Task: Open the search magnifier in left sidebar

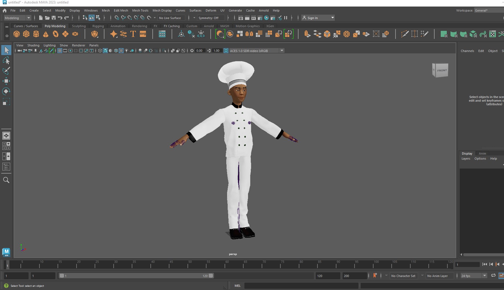Action: click(6, 180)
